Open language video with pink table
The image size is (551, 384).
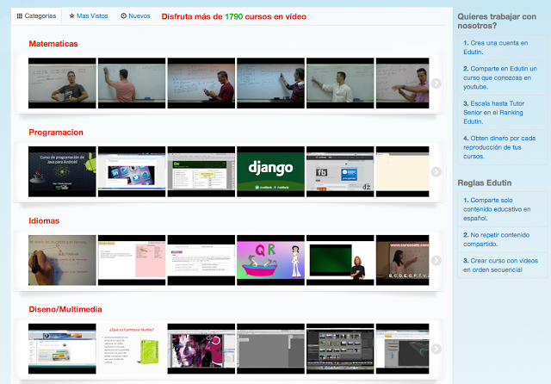132,260
